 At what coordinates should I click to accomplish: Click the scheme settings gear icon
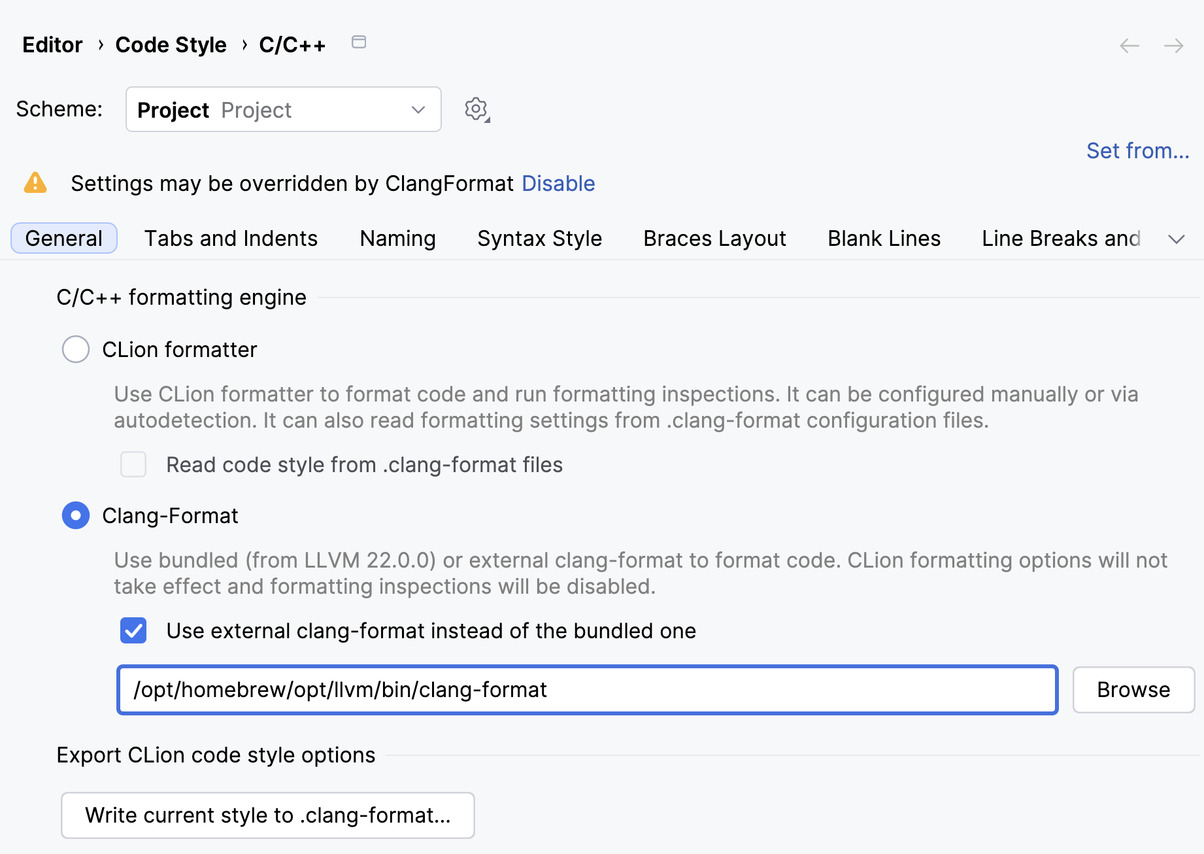[477, 109]
